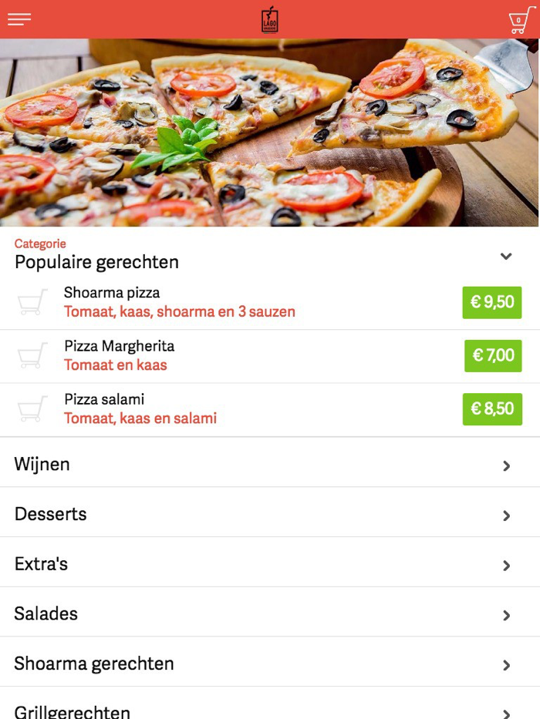Click the € 7,00 price button
The width and height of the screenshot is (540, 719).
coord(492,355)
